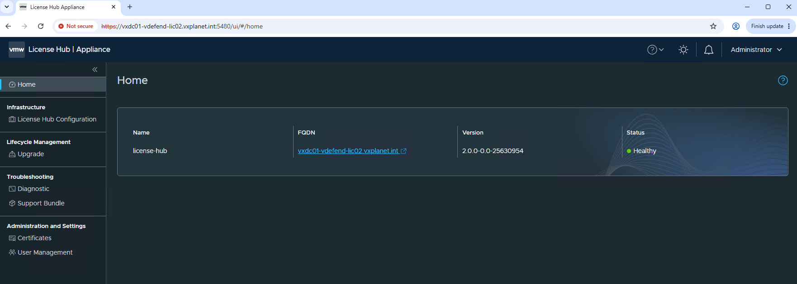Go forward in browser history
797x284 pixels.
click(x=24, y=26)
